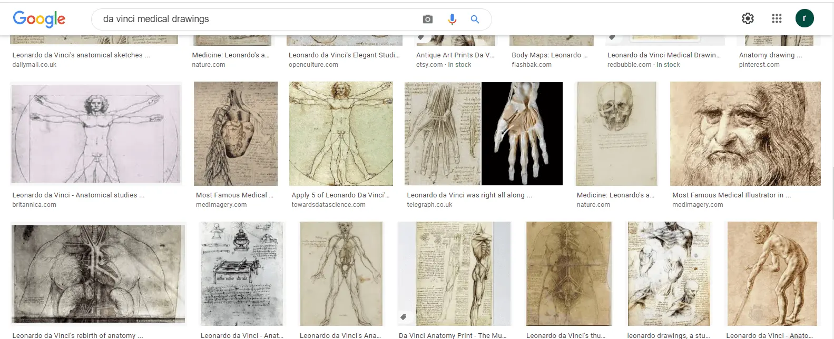Image resolution: width=834 pixels, height=339 pixels.
Task: Click the product tag icon on Da Vinci Anatomy Print
Action: (x=403, y=317)
